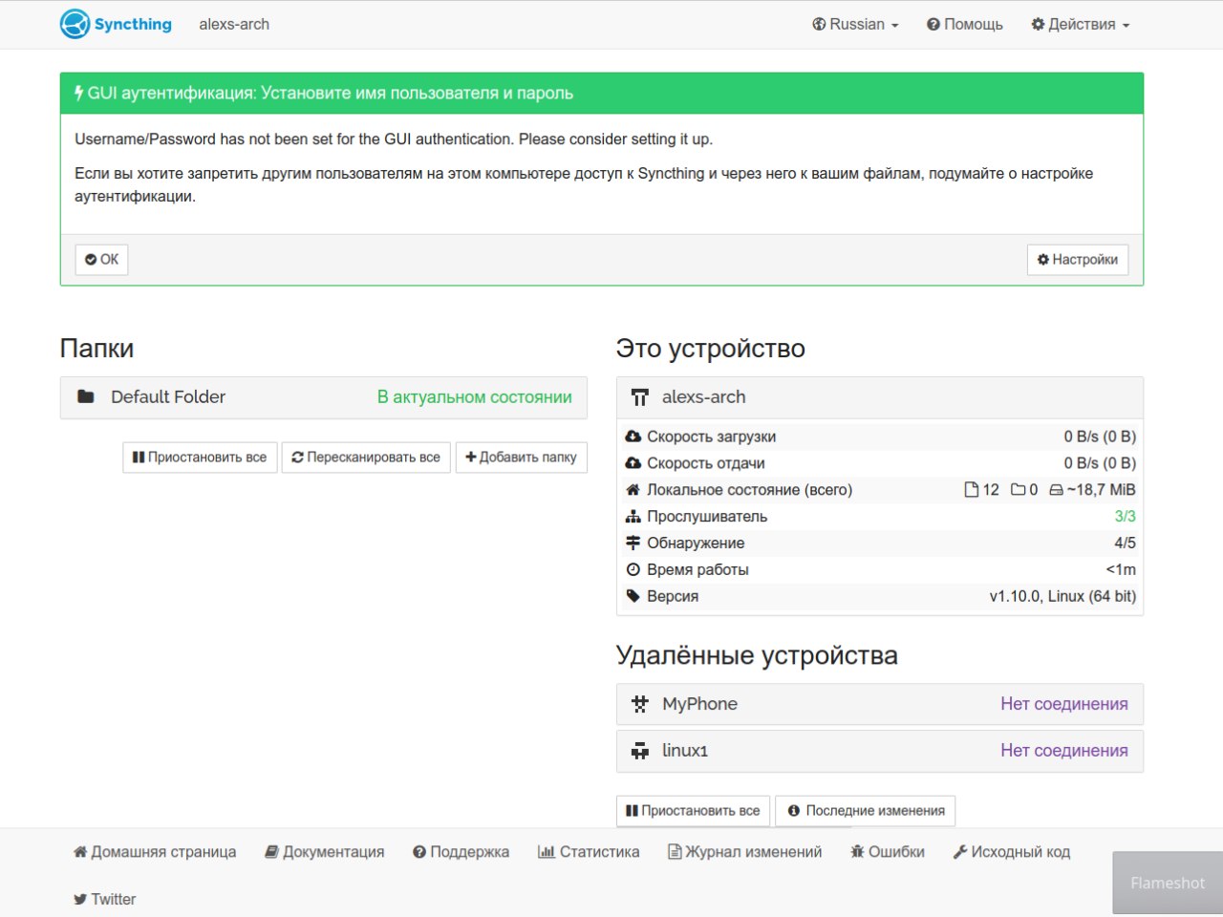The width and height of the screenshot is (1223, 917).
Task: Click the tag icon at Версия
Action: pyautogui.click(x=633, y=597)
